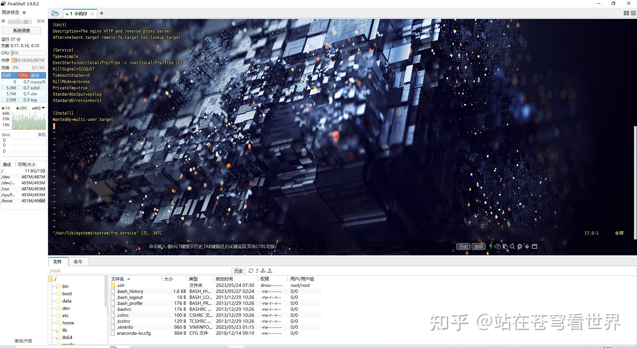The image size is (637, 348).
Task: Select the .cshrc file
Action: click(x=215, y=315)
